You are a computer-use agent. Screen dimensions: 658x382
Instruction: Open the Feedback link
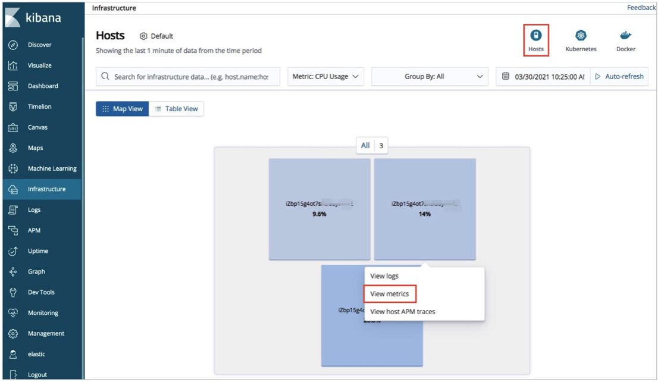(x=641, y=8)
